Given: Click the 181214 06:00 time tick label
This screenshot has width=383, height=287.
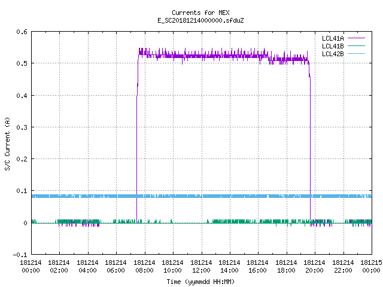Looking at the screenshot, I should click(x=115, y=267).
